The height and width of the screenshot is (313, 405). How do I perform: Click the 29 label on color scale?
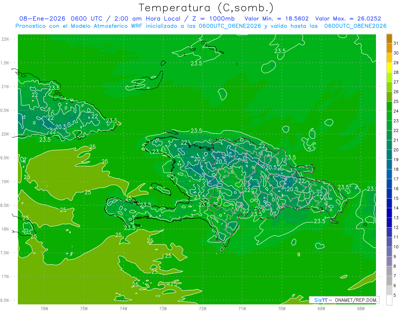[x=396, y=62]
